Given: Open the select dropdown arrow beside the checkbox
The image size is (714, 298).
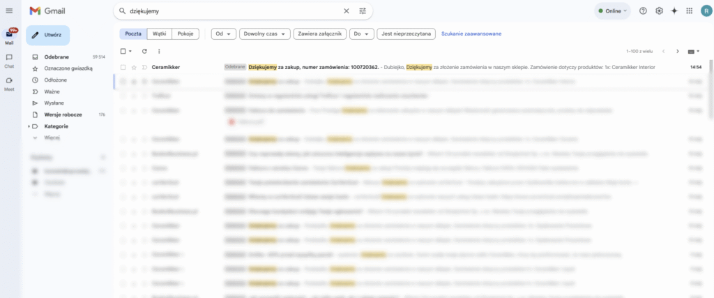Looking at the screenshot, I should (130, 52).
